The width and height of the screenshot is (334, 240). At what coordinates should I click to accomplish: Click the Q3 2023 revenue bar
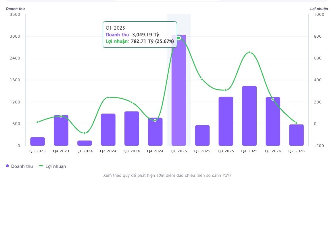pyautogui.click(x=37, y=141)
